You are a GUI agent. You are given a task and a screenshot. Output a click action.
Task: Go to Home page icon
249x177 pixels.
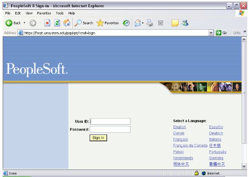[67, 23]
